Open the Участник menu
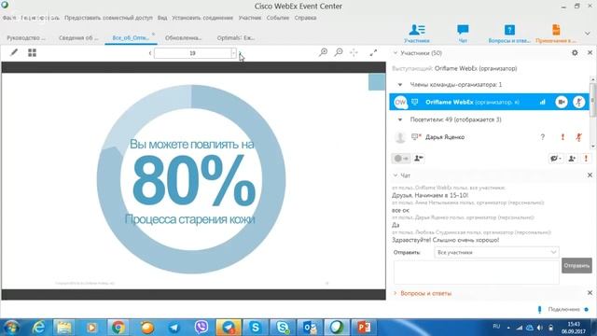This screenshot has width=597, height=336. (250, 18)
